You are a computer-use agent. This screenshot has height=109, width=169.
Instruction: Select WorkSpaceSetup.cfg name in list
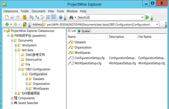tap(88, 63)
